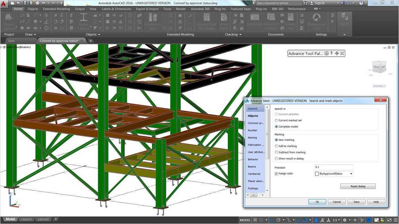Select New marking radio button
Image resolution: width=399 pixels, height=224 pixels.
276,140
